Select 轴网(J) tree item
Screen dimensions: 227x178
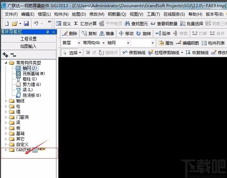[27, 68]
